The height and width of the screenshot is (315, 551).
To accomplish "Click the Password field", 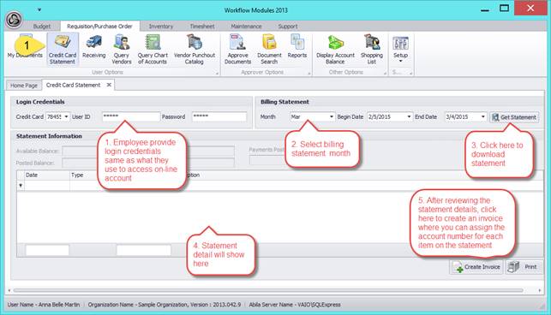I will coord(219,116).
